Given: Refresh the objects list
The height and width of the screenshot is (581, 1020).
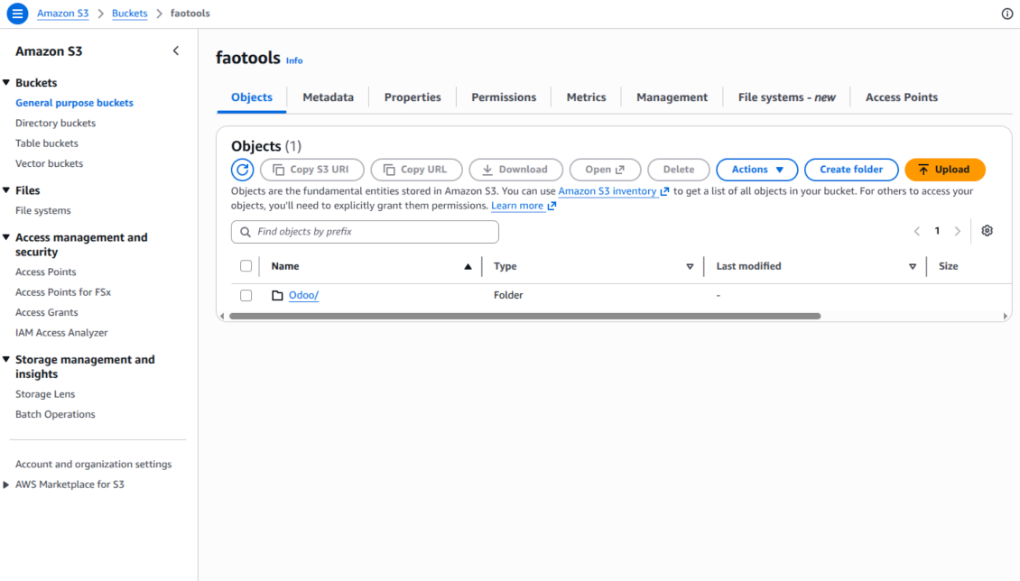Looking at the screenshot, I should tap(243, 170).
